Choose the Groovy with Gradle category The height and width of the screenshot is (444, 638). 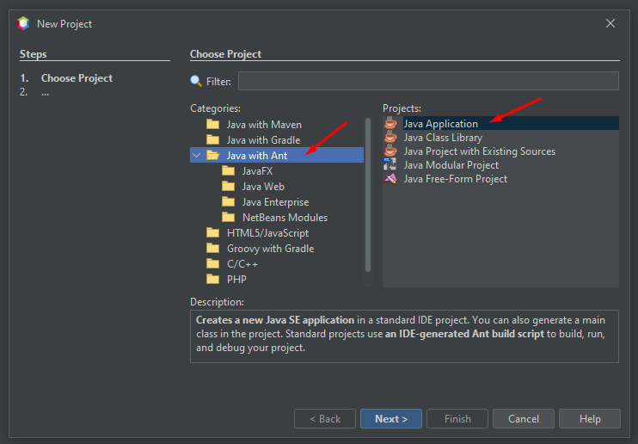[x=270, y=249]
